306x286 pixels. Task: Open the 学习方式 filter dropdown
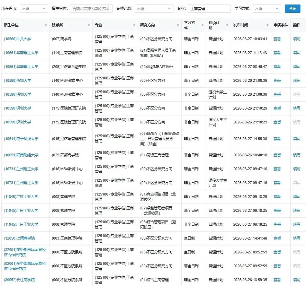point(267,9)
